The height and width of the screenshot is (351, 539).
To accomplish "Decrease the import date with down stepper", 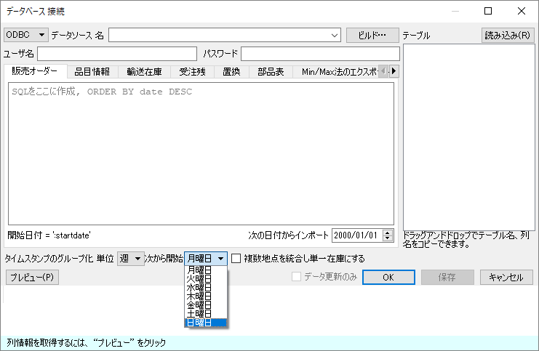I will click(388, 238).
